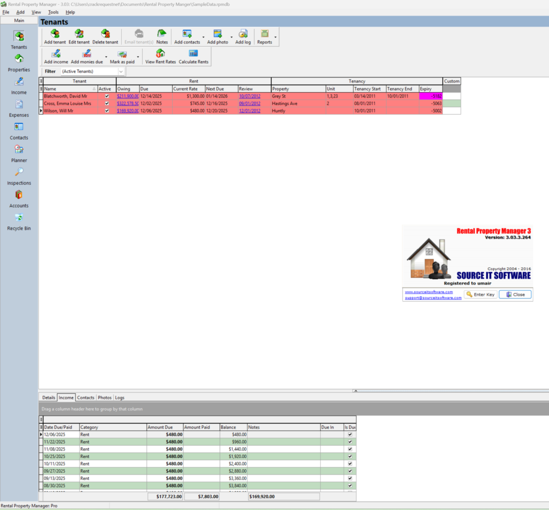Click the Reports toolbar icon

click(x=265, y=37)
